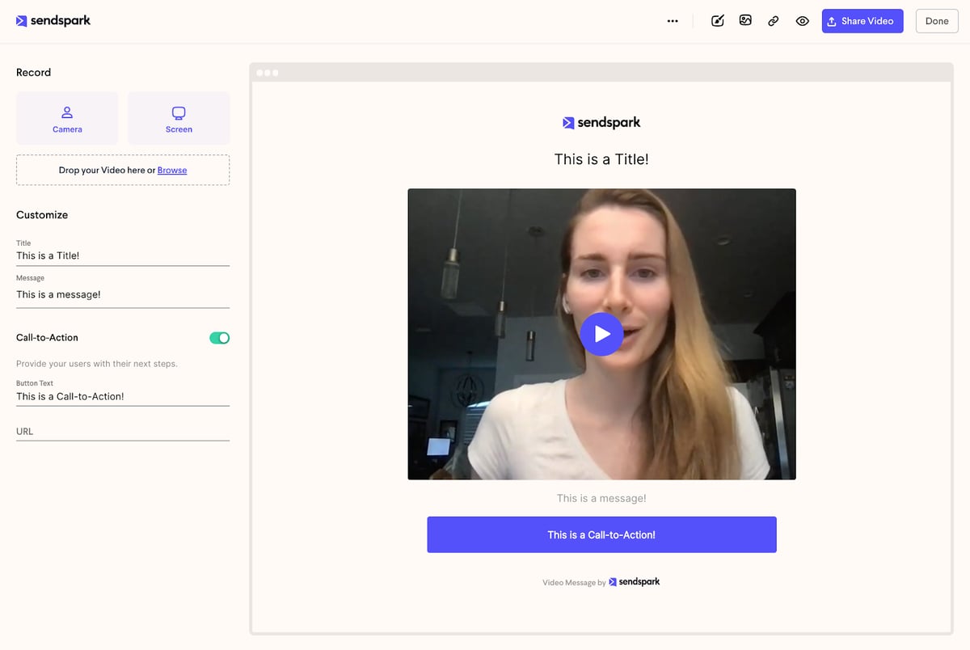Copy the video link using the link icon
Screen dimensions: 970x650
[773, 20]
